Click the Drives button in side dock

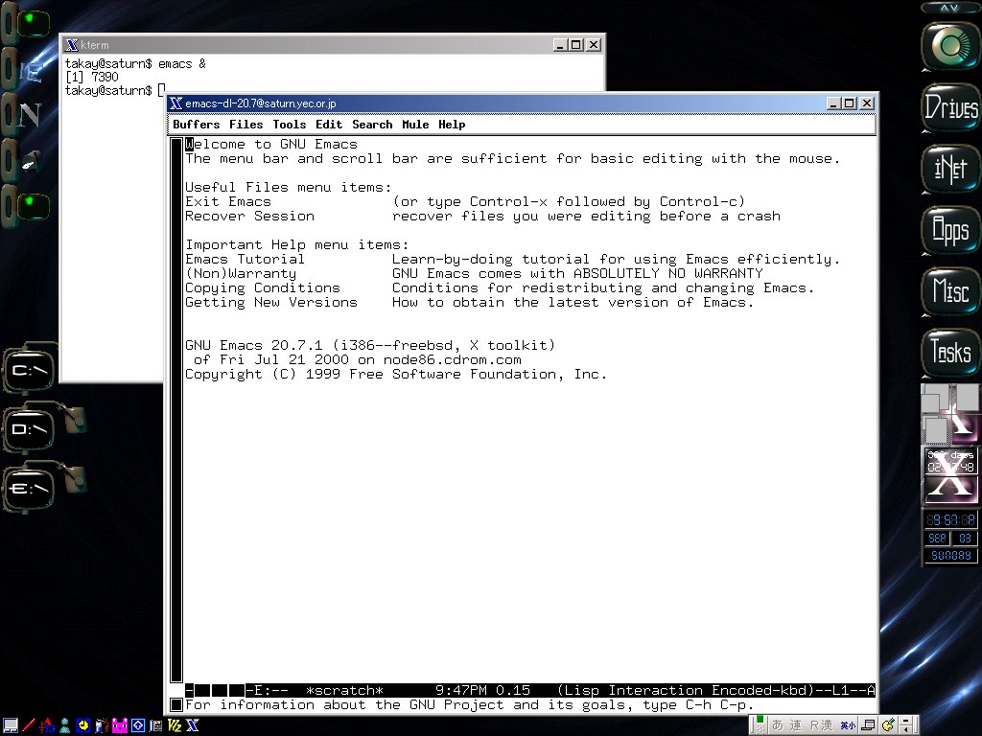[951, 107]
